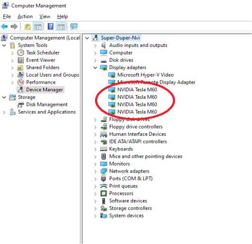The height and width of the screenshot is (244, 252).
Task: Click the Mice and other pointing devices icon
Action: point(104,156)
